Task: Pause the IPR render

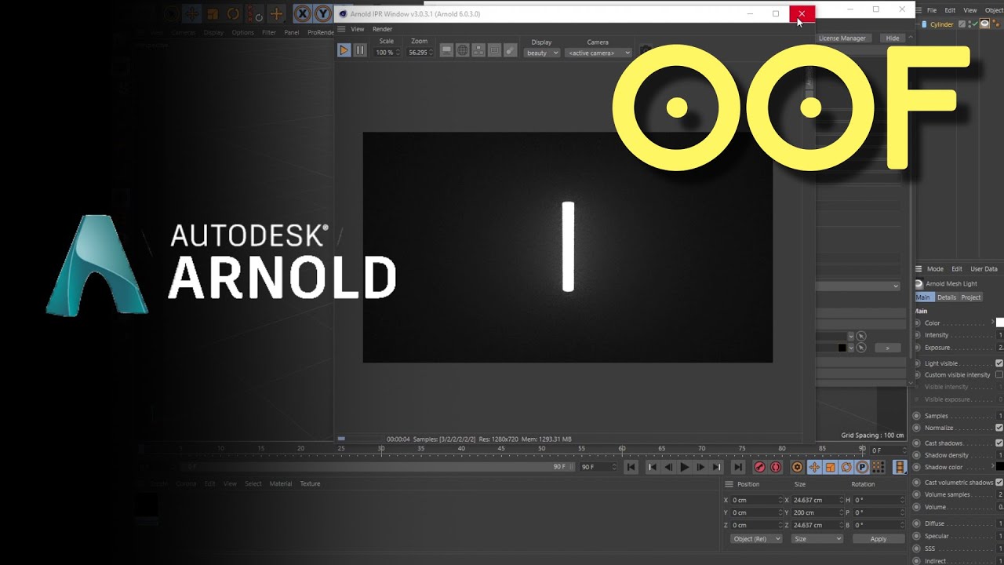Action: tap(360, 50)
